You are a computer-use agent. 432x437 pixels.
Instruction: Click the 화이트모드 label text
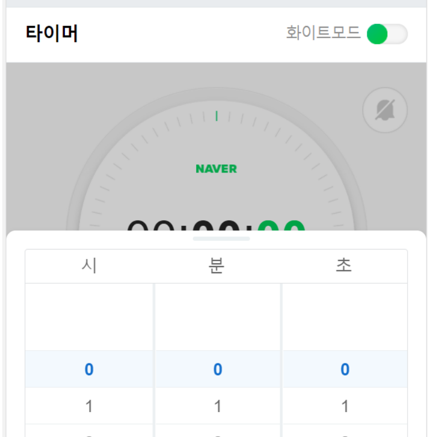click(x=323, y=33)
